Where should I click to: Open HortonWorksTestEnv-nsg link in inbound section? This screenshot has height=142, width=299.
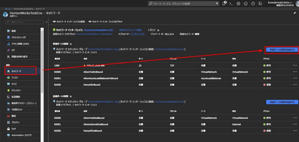(103, 49)
